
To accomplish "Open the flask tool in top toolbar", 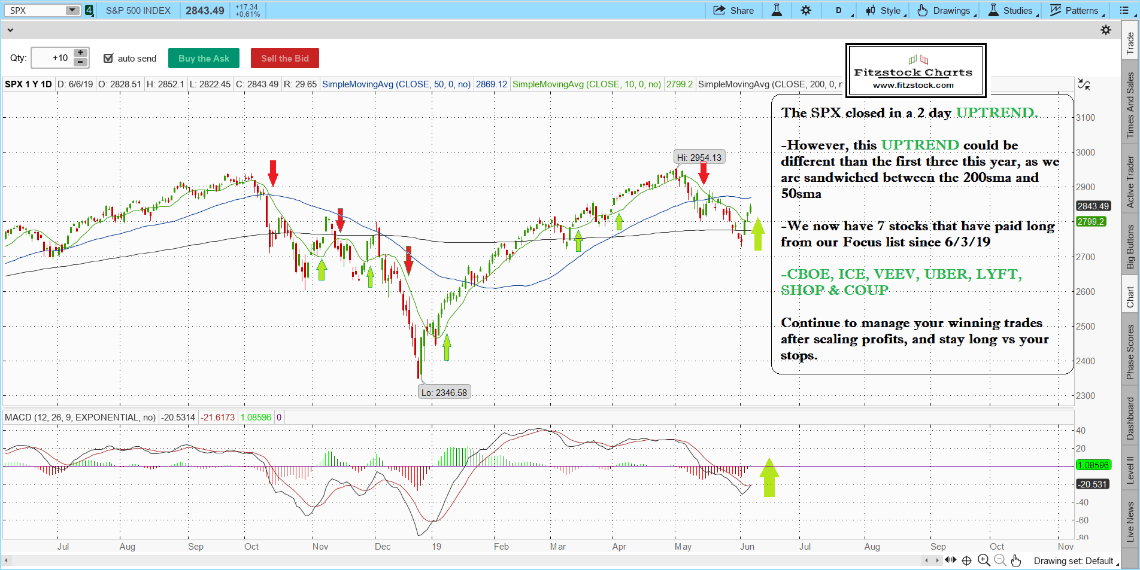I will (x=777, y=10).
